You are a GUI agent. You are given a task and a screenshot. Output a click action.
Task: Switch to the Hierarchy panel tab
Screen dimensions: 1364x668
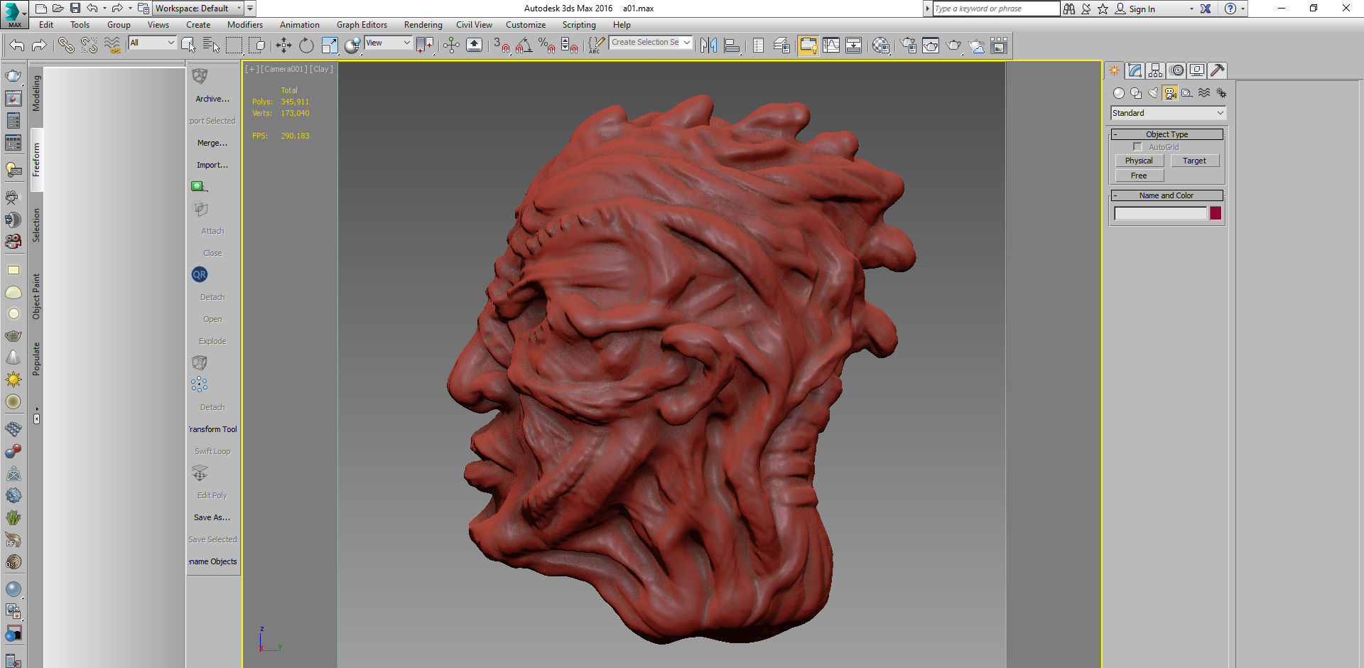(x=1155, y=70)
